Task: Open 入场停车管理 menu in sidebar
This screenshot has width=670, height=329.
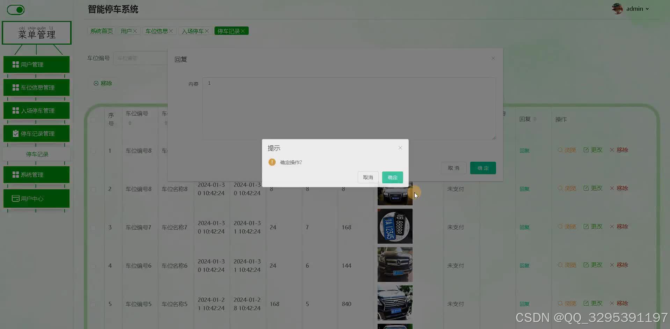Action: [36, 110]
